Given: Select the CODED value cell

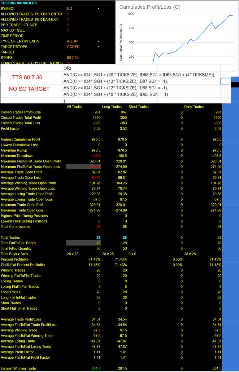Looking at the screenshot, I should [73, 47].
